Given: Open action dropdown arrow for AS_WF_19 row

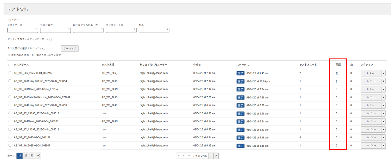Looking at the screenshot, I should (x=383, y=145).
